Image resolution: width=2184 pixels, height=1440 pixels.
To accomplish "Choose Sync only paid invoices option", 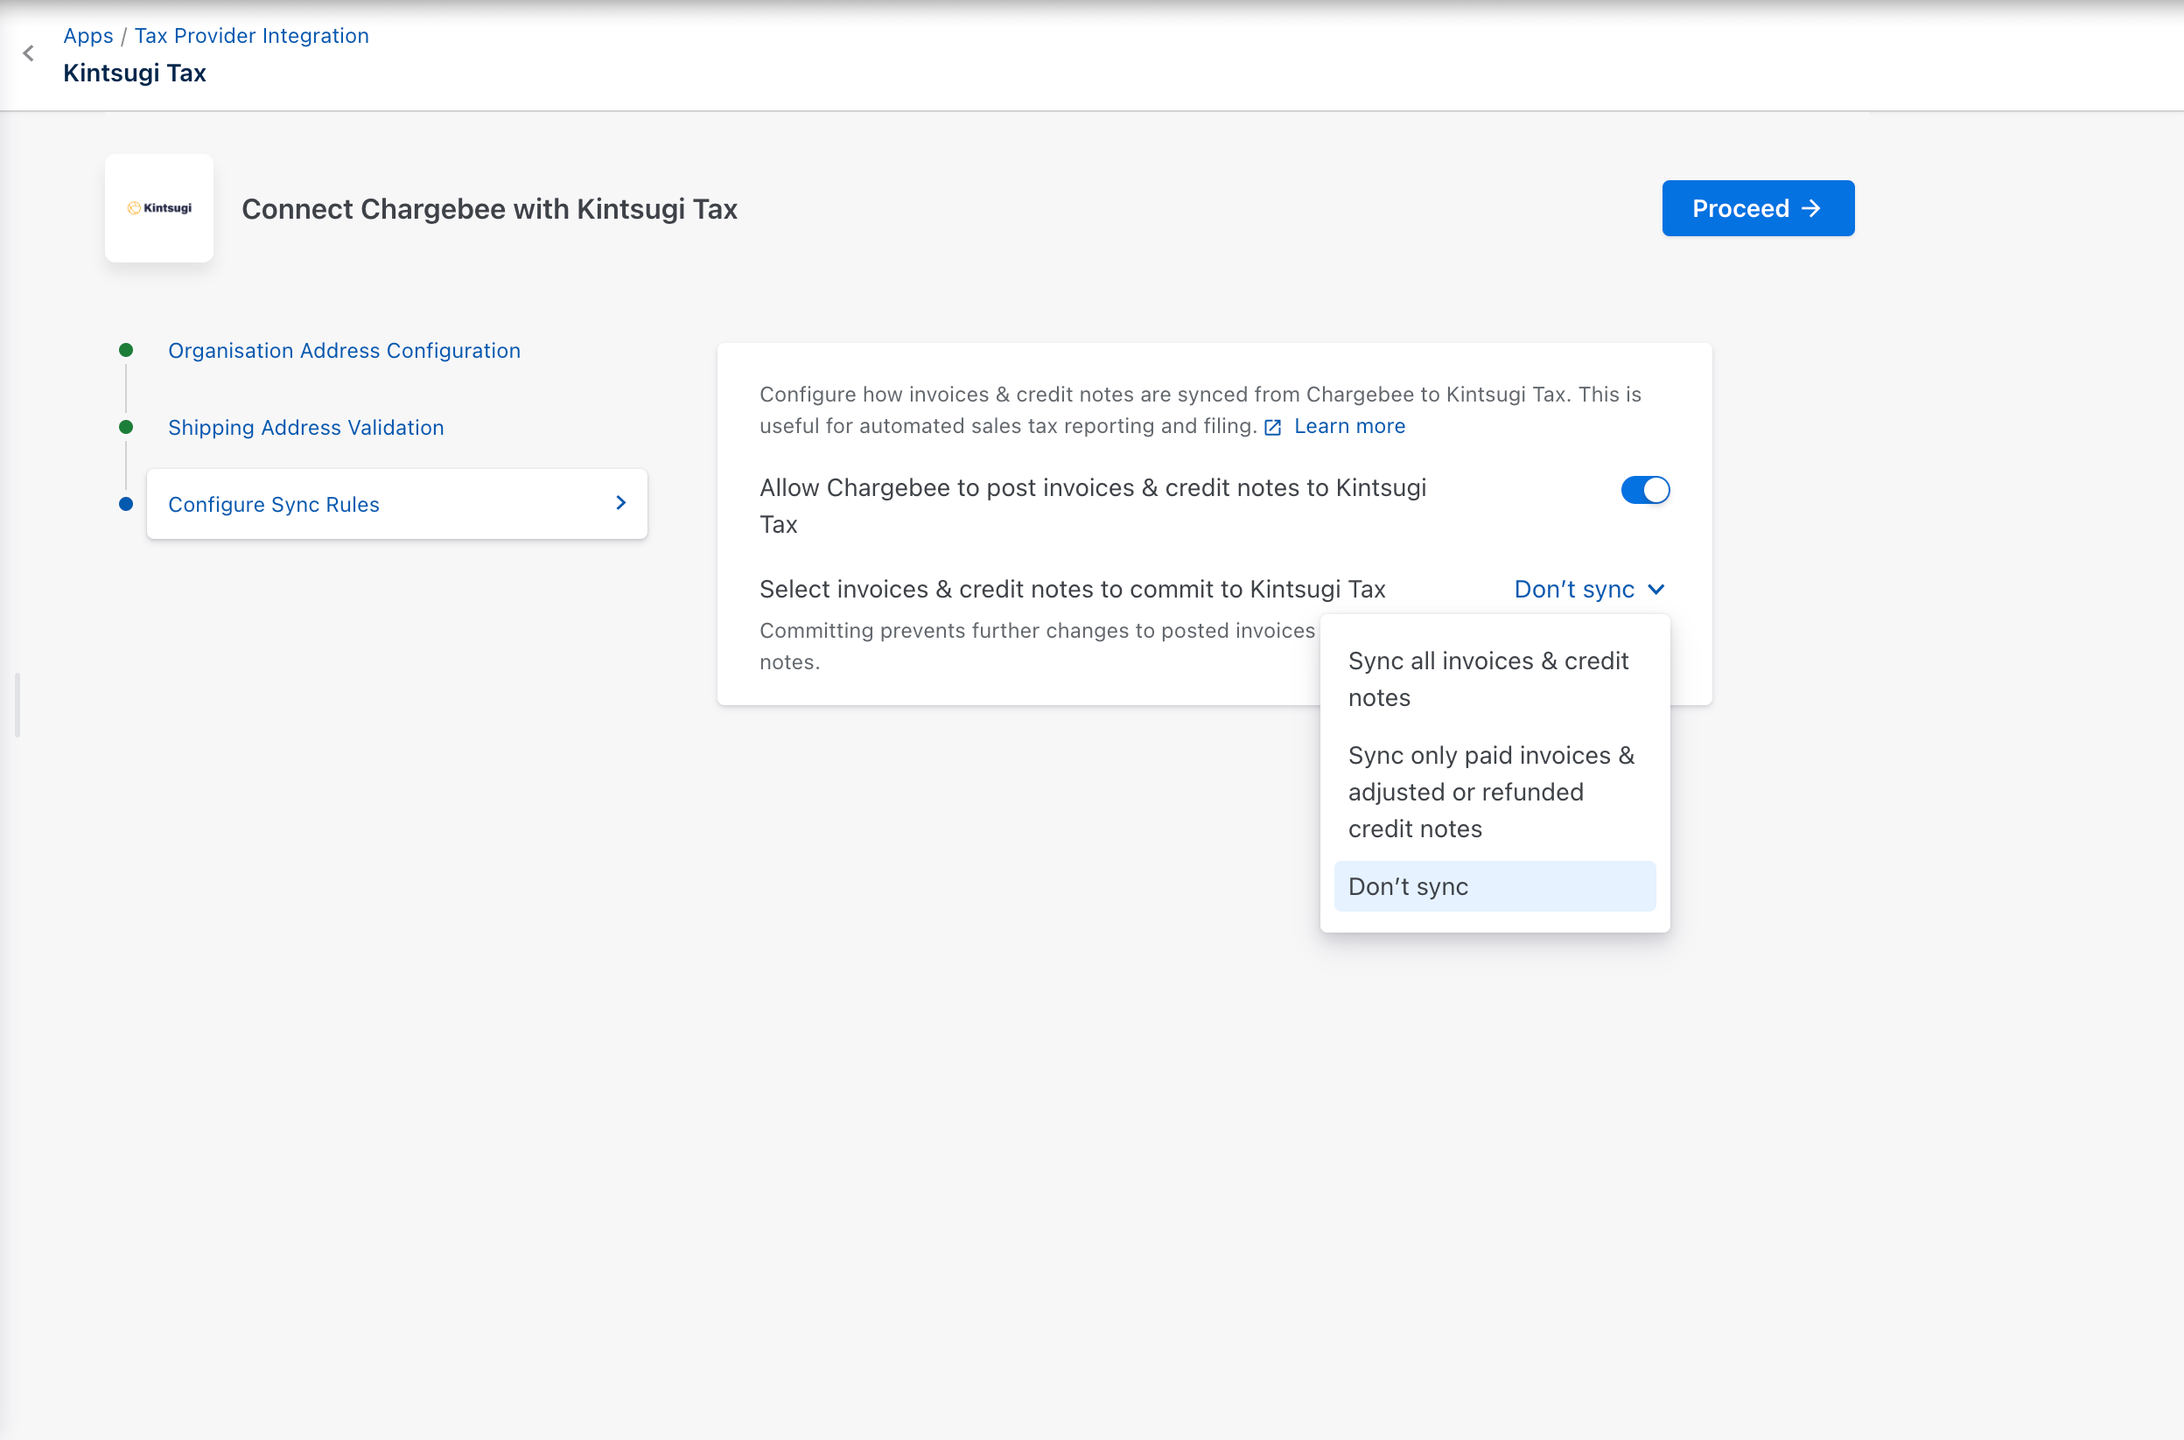I will coord(1491,792).
